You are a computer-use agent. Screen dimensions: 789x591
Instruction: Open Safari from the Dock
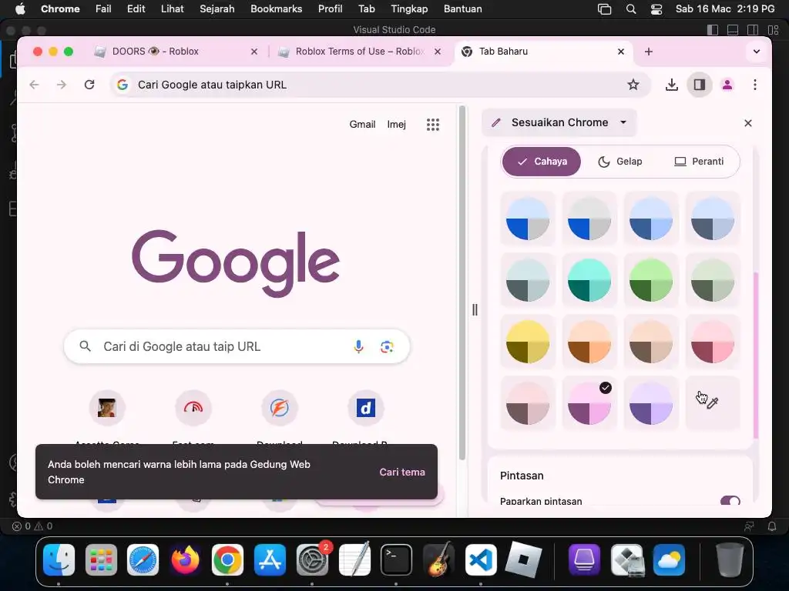(143, 560)
